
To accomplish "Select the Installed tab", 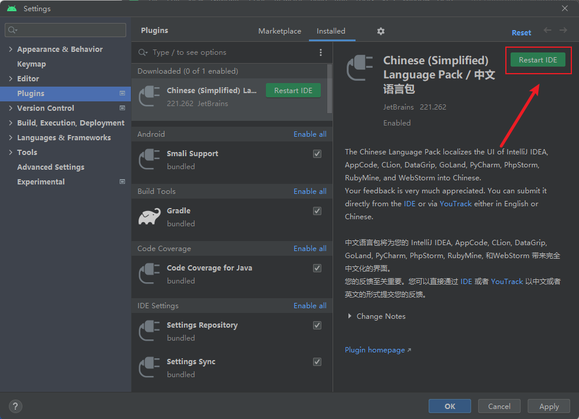I will click(331, 31).
